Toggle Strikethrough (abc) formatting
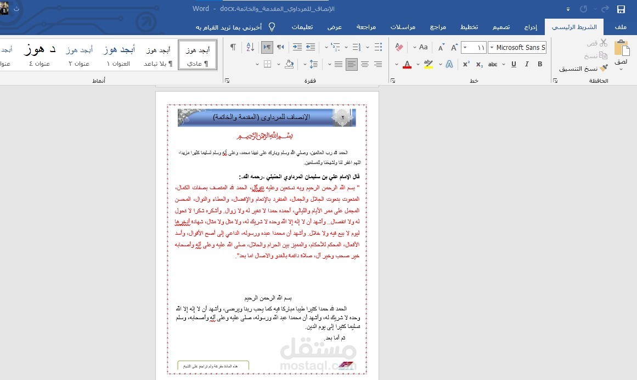Screen dimensions: 637x380 coord(493,64)
